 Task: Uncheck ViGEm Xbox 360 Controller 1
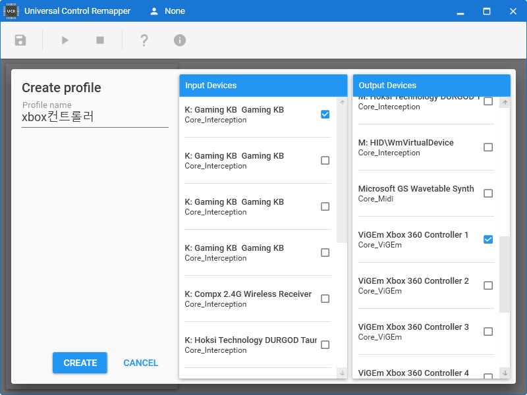point(488,239)
